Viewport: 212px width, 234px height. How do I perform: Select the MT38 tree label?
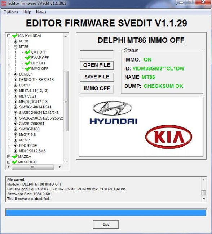[24, 41]
